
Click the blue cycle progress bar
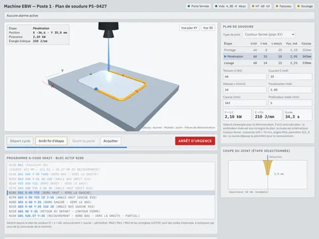click(x=66, y=147)
